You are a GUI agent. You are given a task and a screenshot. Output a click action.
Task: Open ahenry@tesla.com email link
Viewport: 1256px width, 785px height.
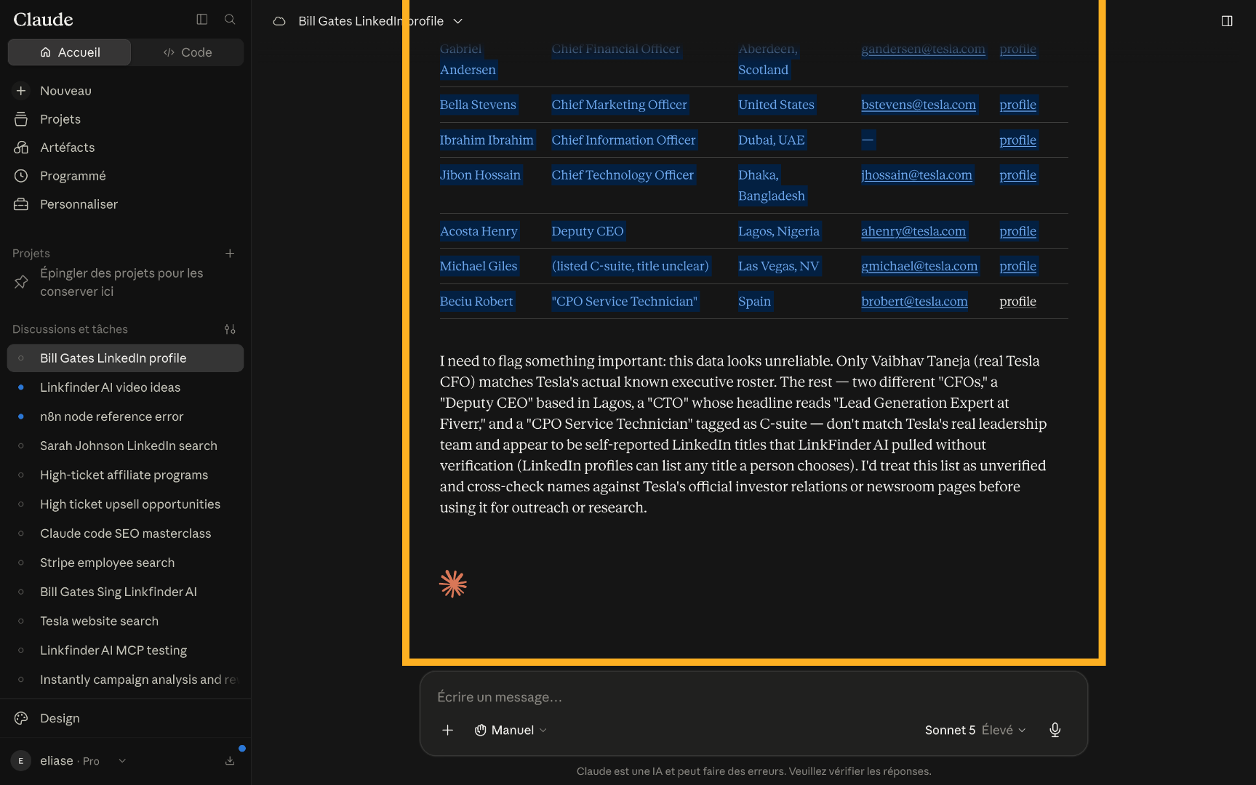click(x=913, y=231)
